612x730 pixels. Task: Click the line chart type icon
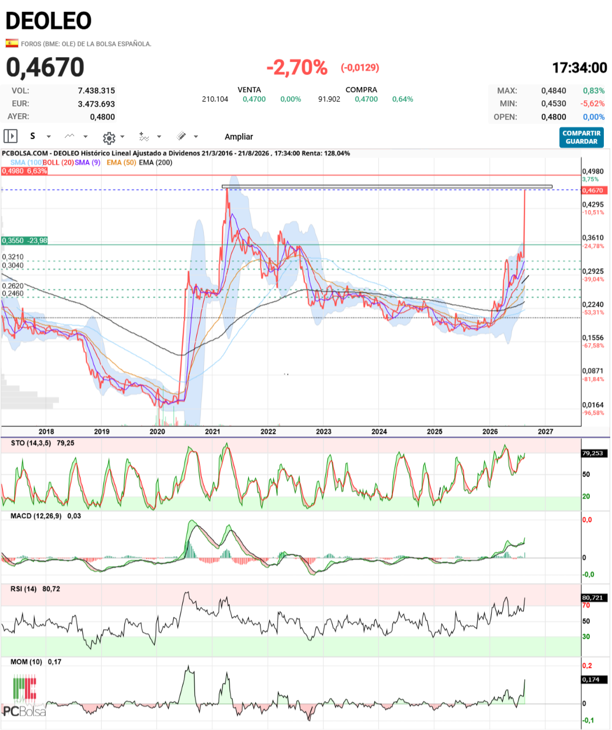coord(69,136)
